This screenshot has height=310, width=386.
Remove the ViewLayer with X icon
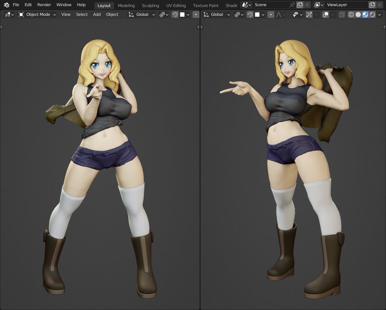pos(380,5)
